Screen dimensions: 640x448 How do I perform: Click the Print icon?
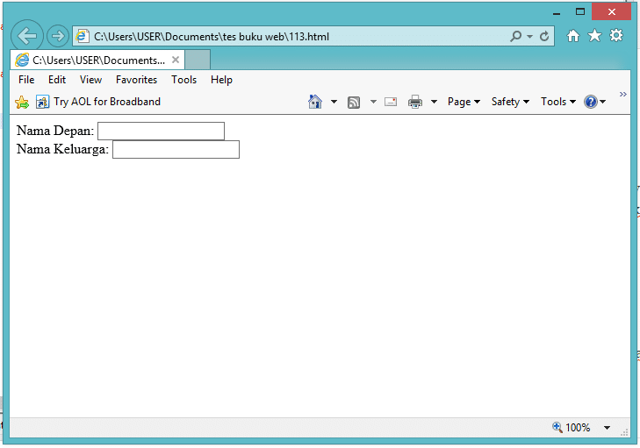tap(415, 102)
